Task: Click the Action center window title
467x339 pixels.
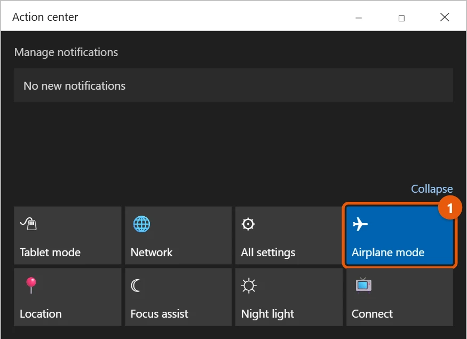Action: pyautogui.click(x=45, y=17)
